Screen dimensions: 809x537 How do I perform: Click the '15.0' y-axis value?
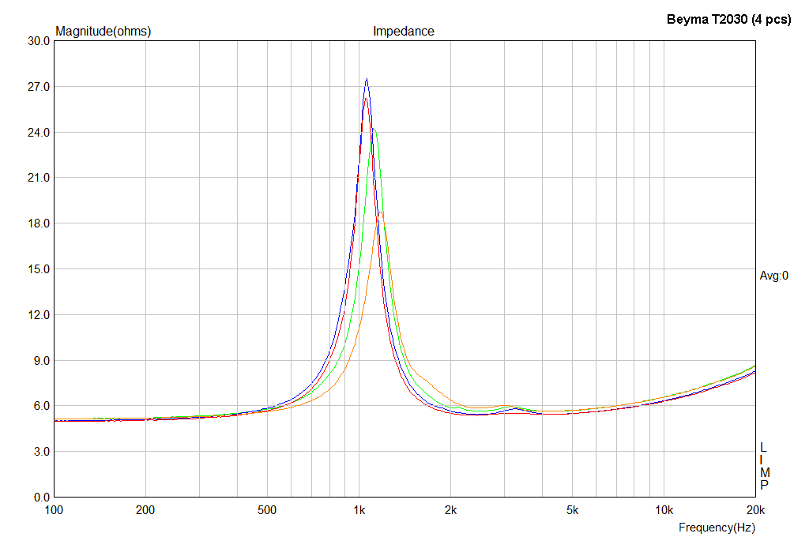pyautogui.click(x=39, y=269)
